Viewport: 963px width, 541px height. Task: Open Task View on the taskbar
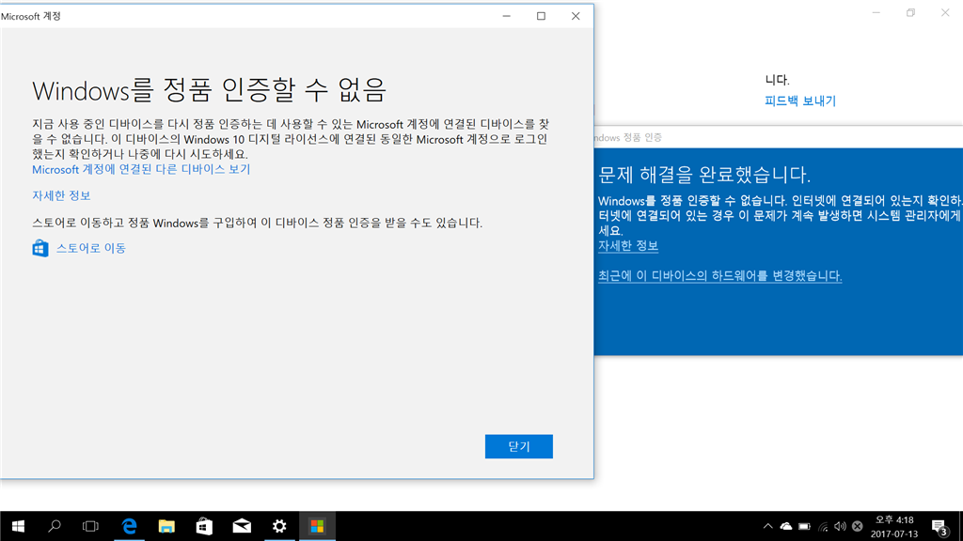coord(90,526)
